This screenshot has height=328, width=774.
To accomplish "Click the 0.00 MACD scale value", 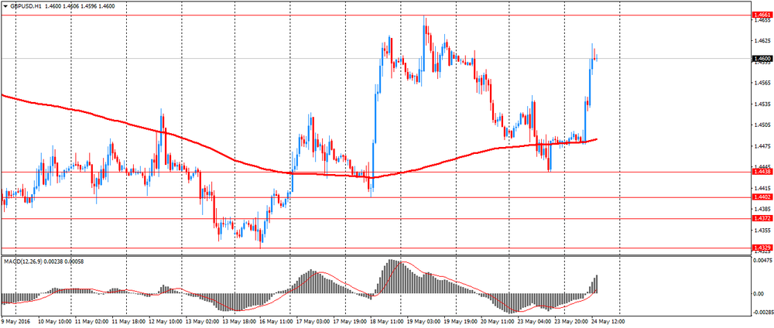I will pyautogui.click(x=759, y=294).
